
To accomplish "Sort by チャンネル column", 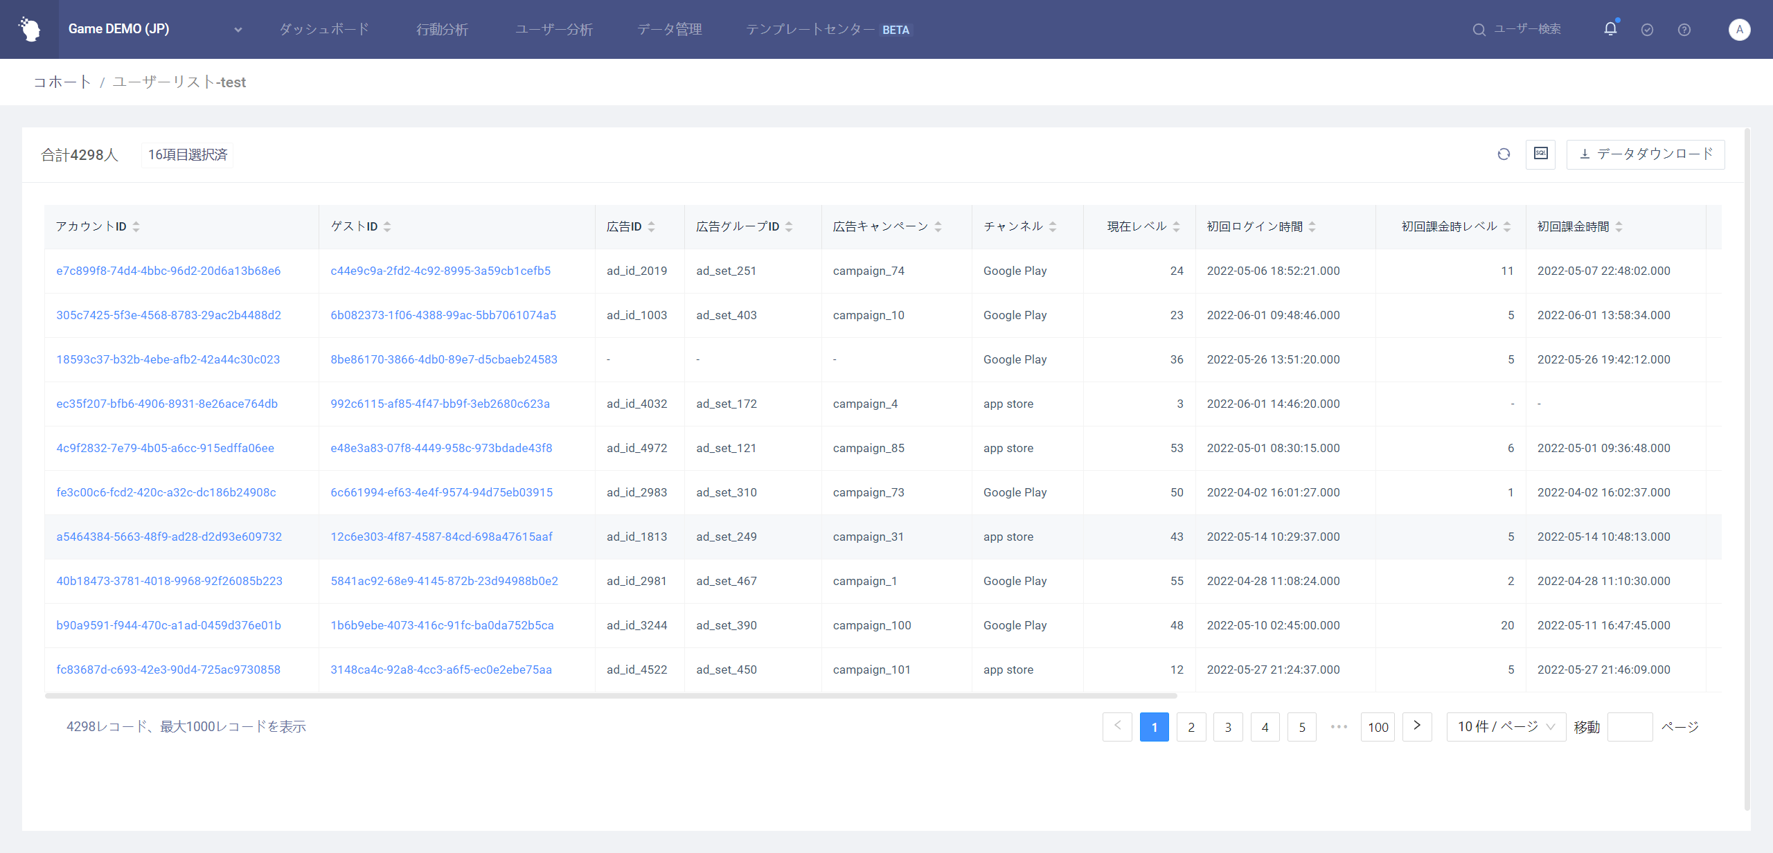I will coord(1053,226).
